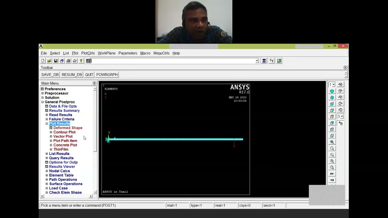
Task: Click the RESUM_DB button
Action: [x=72, y=75]
